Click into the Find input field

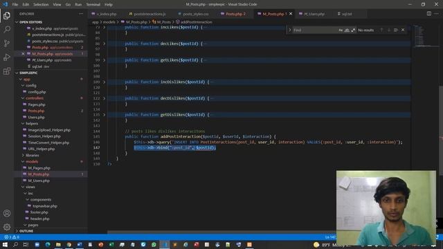tap(315, 30)
